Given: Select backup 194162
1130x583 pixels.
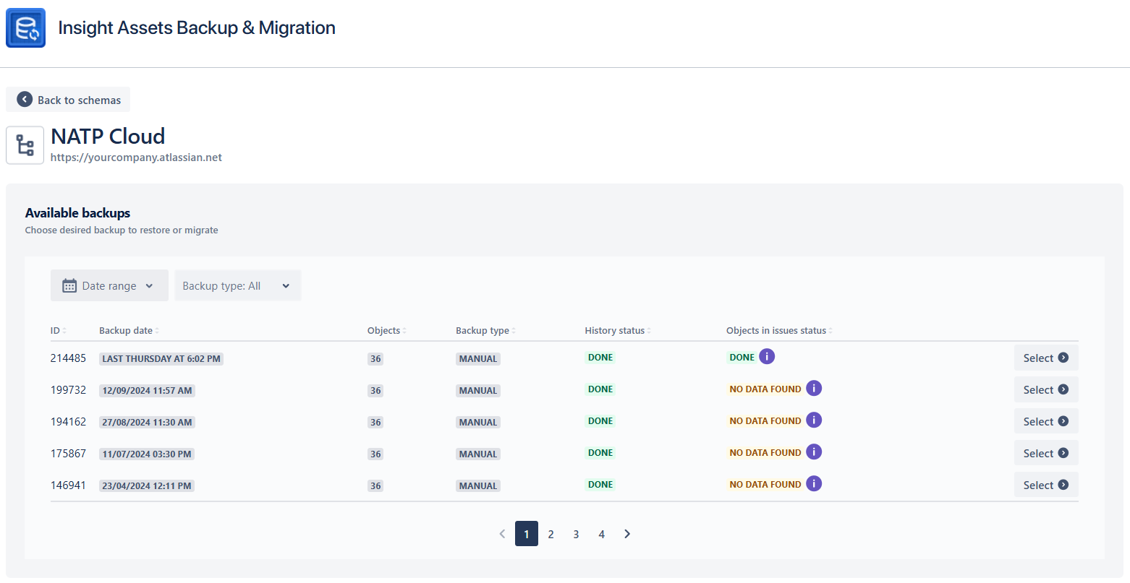Looking at the screenshot, I should coord(1046,421).
